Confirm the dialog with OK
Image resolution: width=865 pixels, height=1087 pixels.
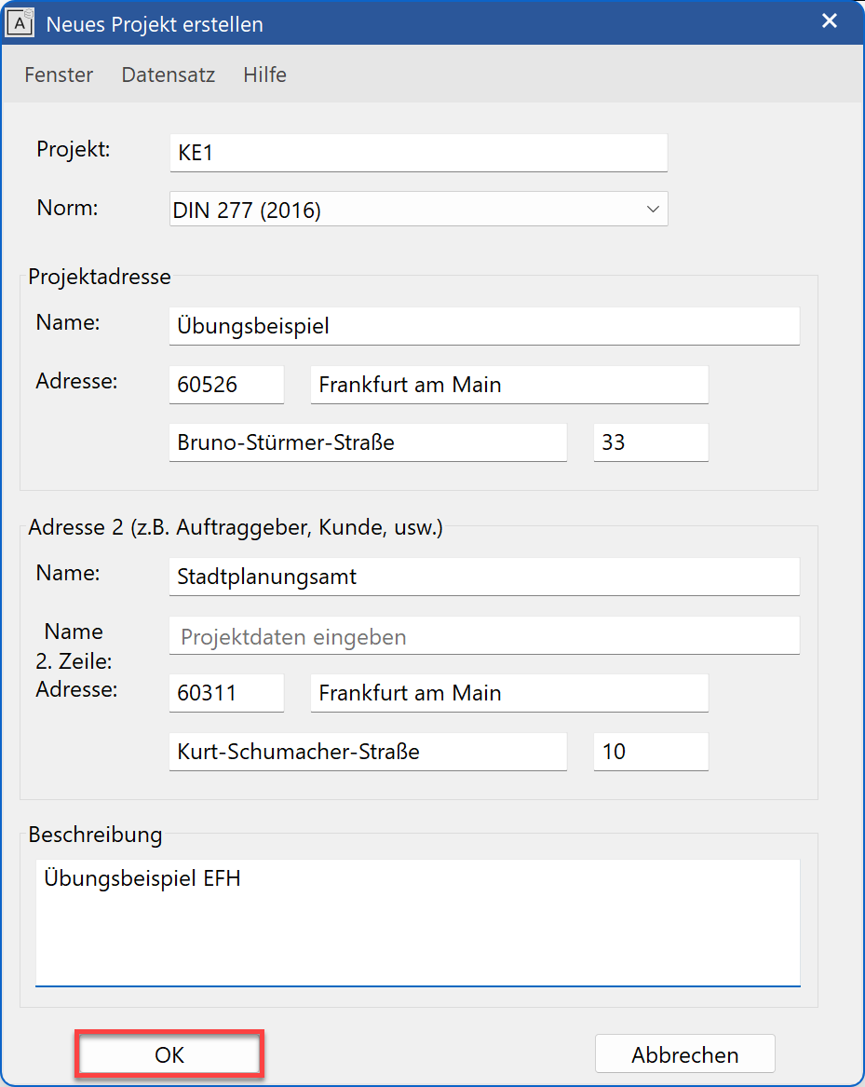point(170,1054)
